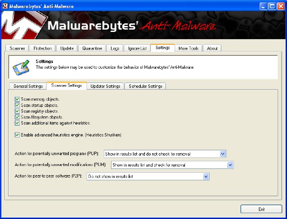Open the Protection tab
This screenshot has width=287, height=219.
43,48
